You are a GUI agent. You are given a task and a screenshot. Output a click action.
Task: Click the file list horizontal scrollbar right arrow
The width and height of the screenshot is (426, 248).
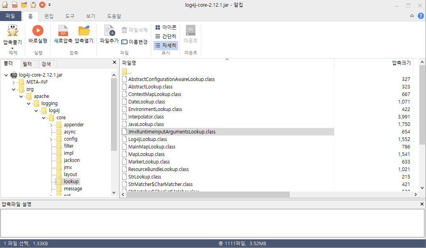click(415, 194)
